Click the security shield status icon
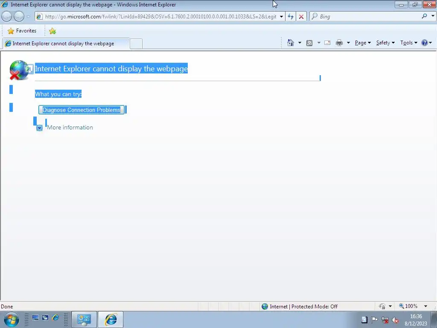 (x=382, y=306)
